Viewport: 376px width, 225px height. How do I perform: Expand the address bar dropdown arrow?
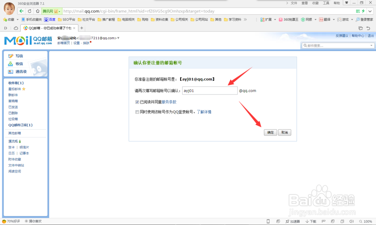(370, 11)
